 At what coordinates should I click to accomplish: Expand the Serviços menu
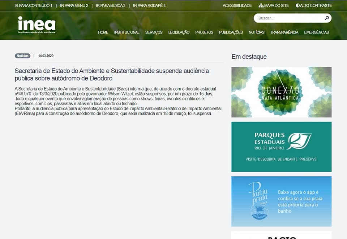click(154, 32)
